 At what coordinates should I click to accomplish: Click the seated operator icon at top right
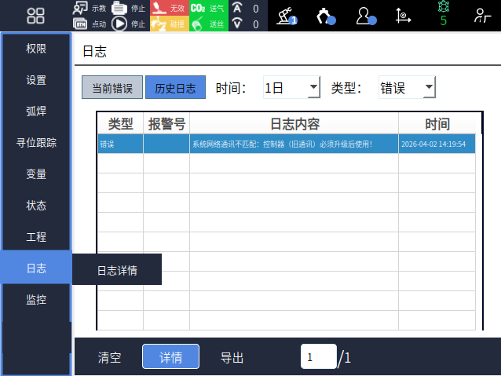pyautogui.click(x=482, y=16)
